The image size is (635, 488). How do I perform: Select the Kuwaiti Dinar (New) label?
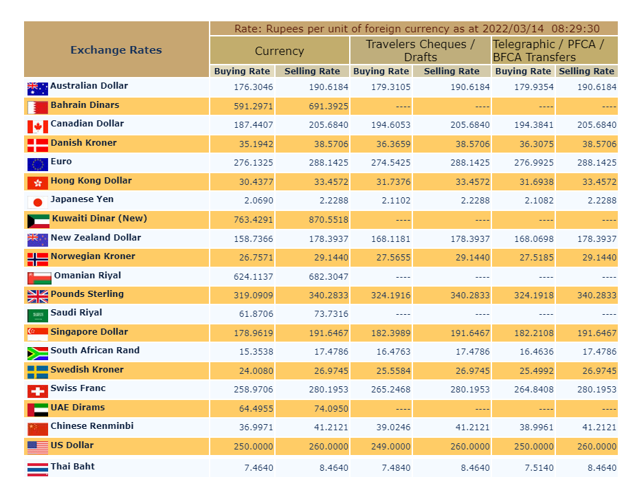[100, 219]
